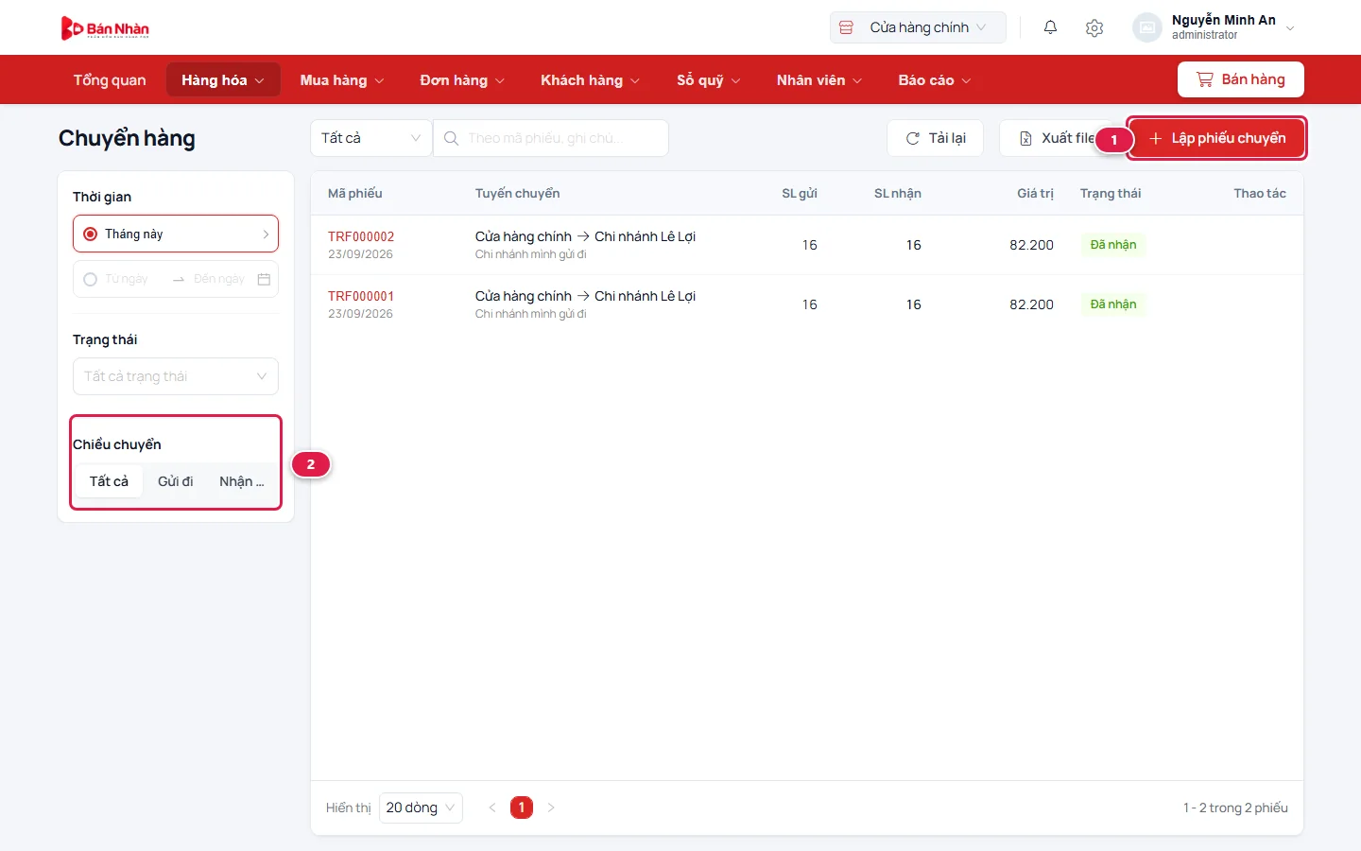Go to next page arrow
The height and width of the screenshot is (851, 1361).
(551, 808)
